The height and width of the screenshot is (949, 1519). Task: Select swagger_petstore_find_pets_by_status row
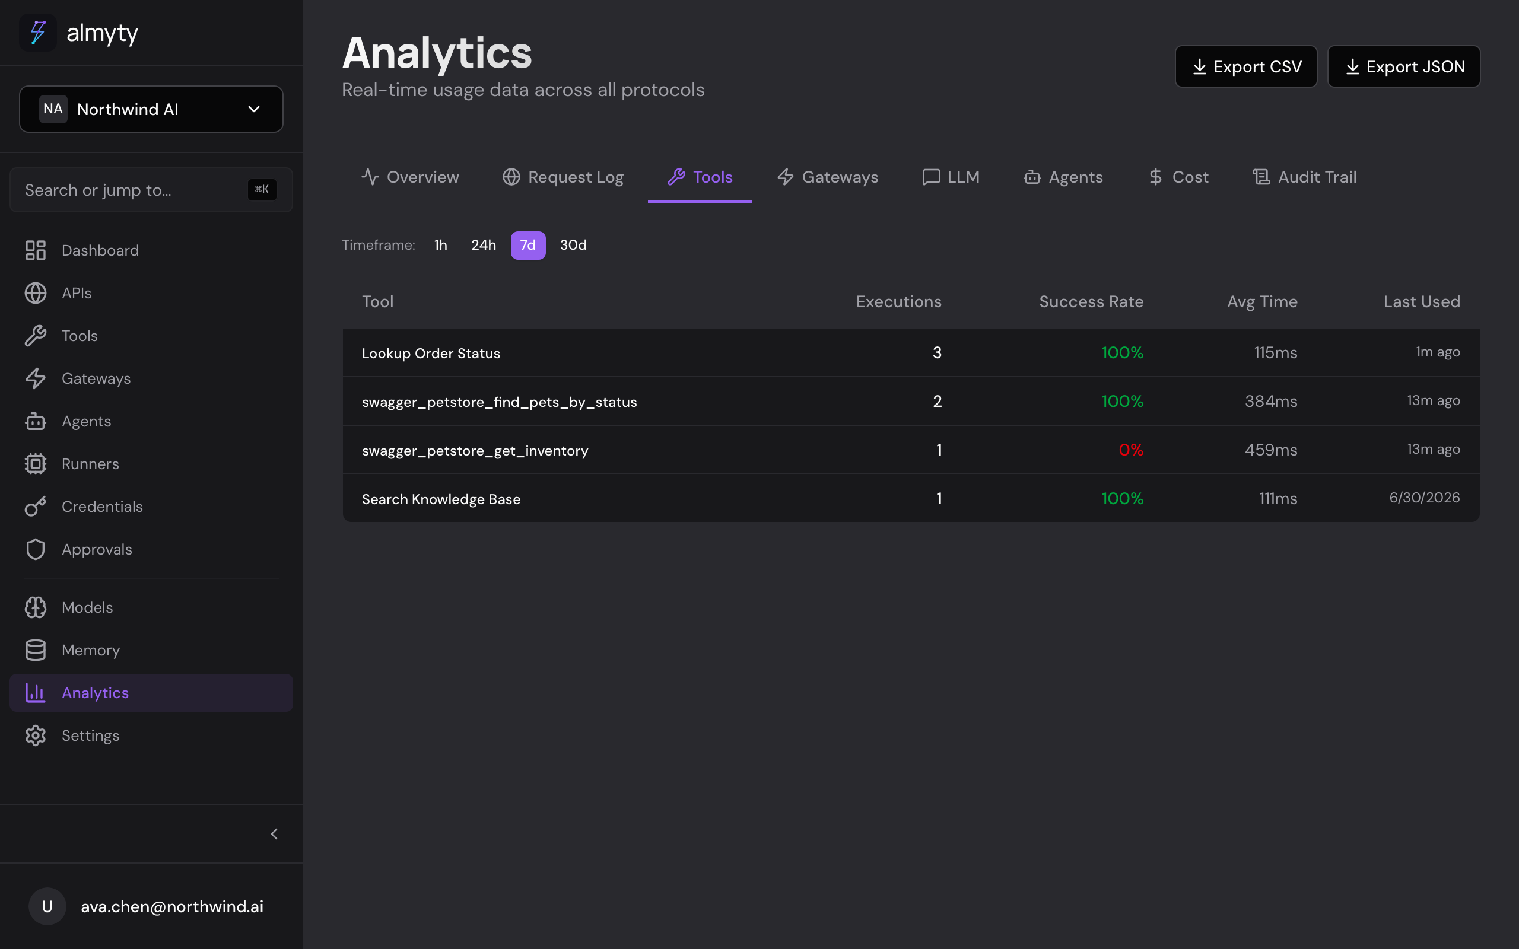pyautogui.click(x=911, y=401)
